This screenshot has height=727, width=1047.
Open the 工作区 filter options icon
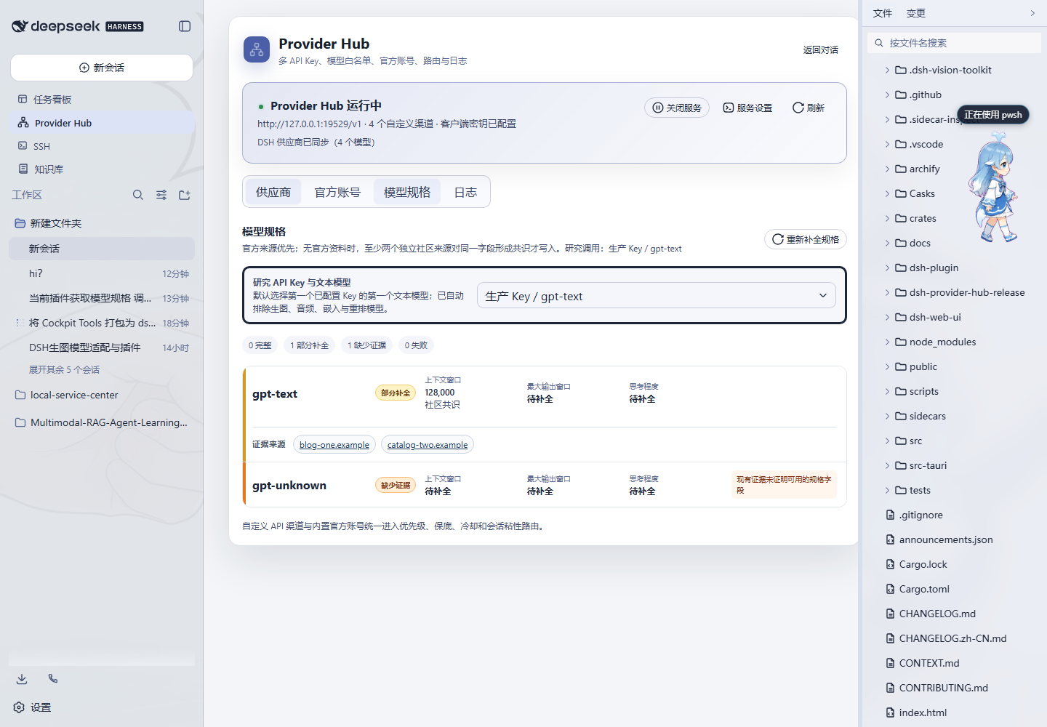pyautogui.click(x=161, y=195)
